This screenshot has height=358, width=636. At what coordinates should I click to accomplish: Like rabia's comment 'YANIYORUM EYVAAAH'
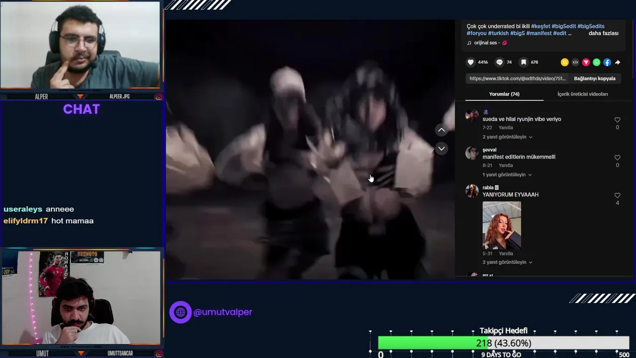click(x=617, y=195)
